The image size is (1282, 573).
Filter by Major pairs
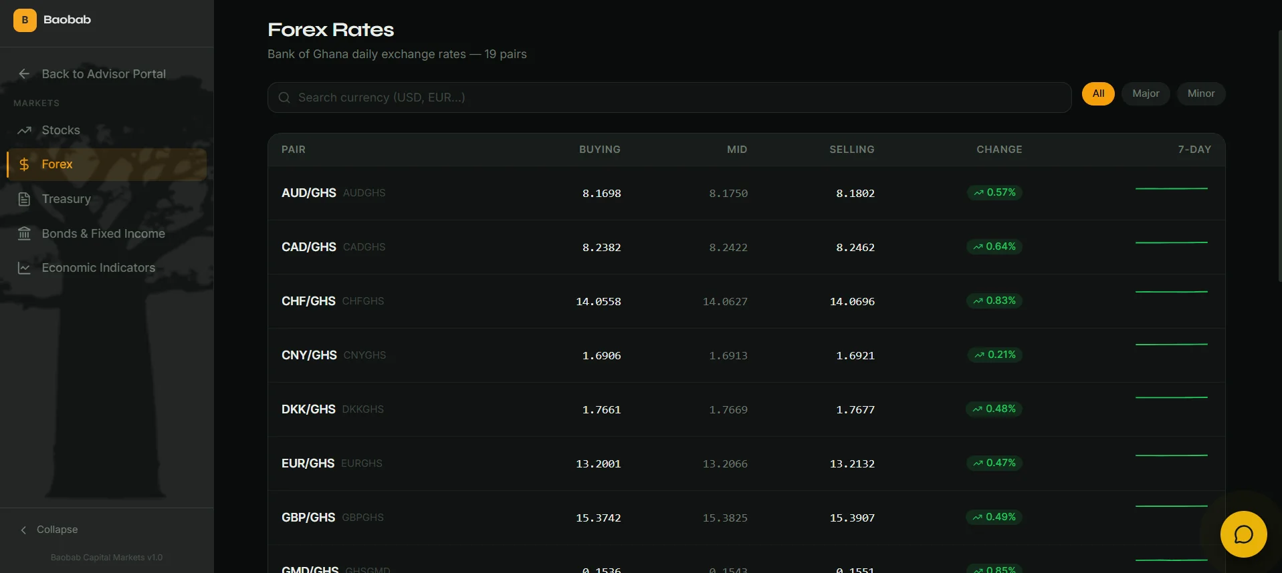[x=1146, y=93]
